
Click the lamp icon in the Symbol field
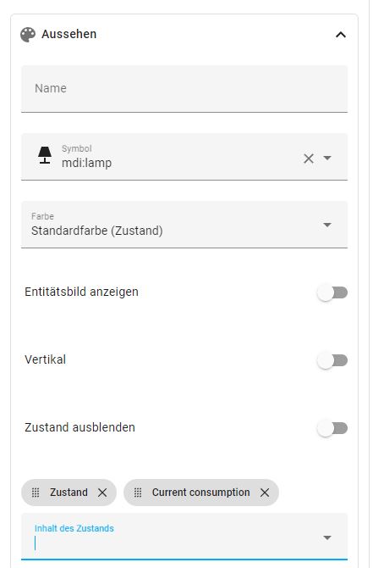point(45,155)
